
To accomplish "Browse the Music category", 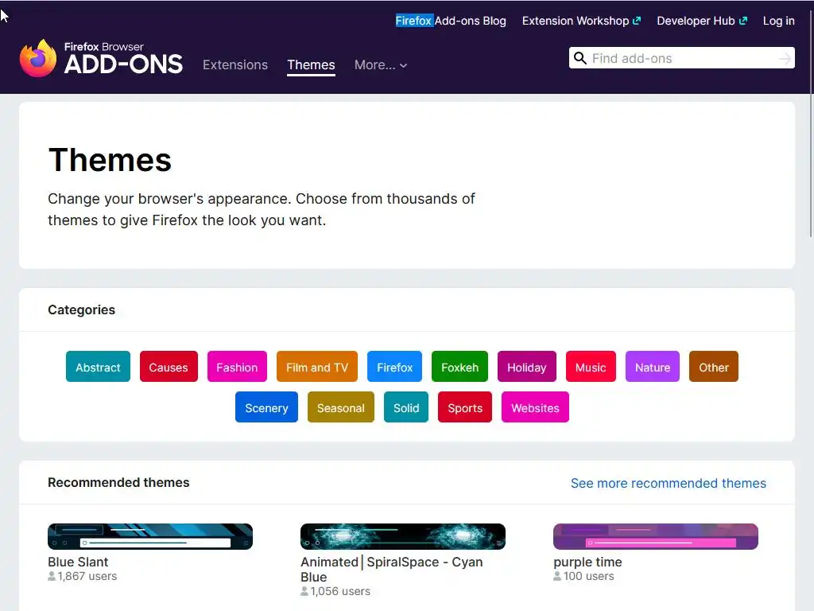I will (x=591, y=367).
